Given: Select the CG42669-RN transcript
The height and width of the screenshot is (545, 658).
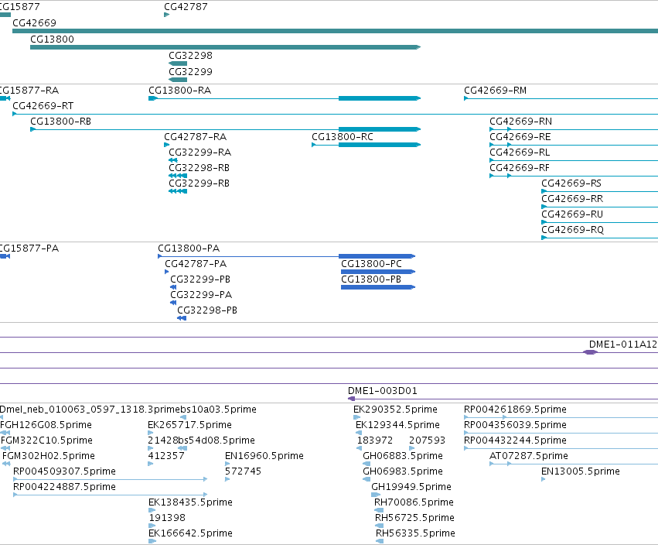Looking at the screenshot, I should click(521, 122).
